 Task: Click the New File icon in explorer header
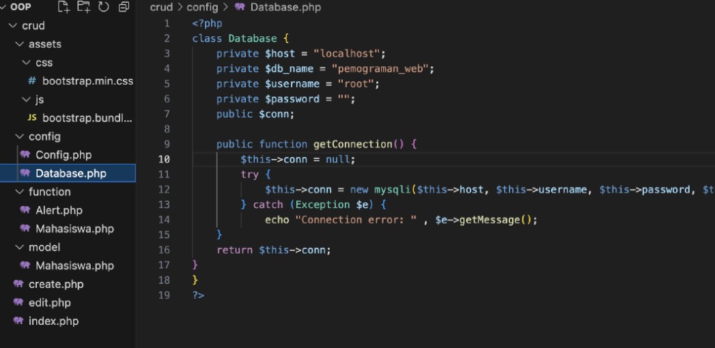[x=64, y=7]
